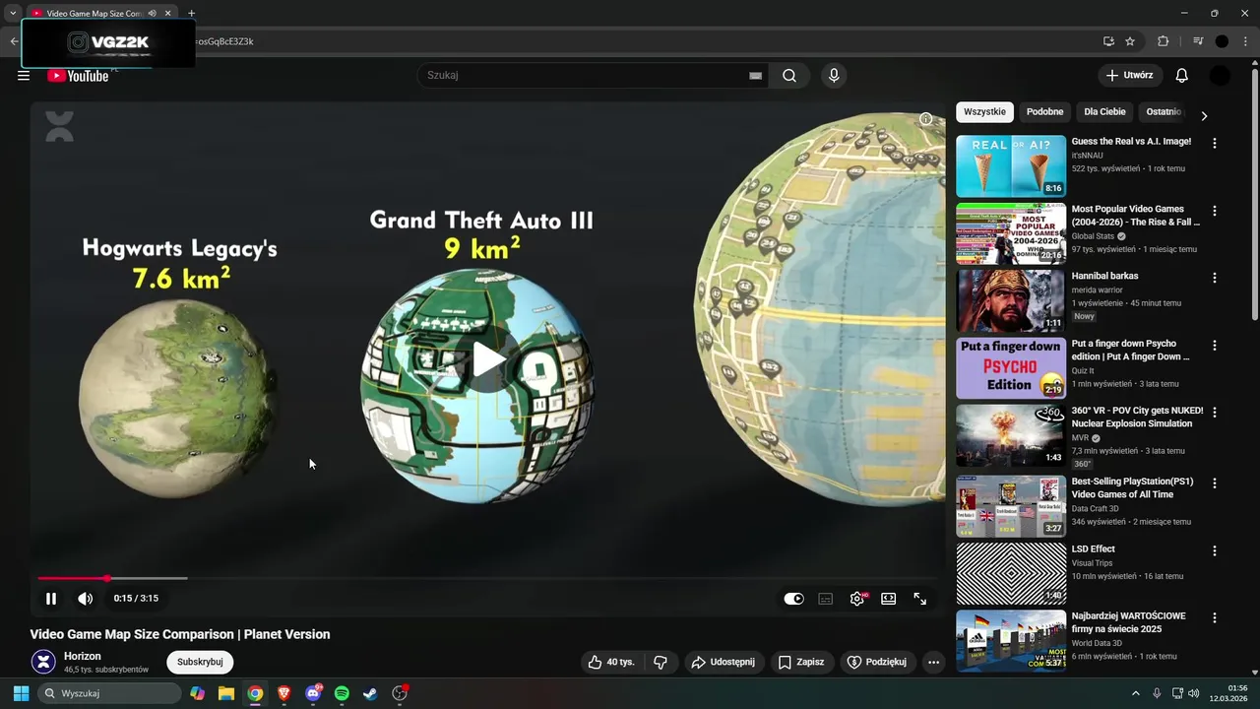Click the Windows taskbar Wyszukaj search box
This screenshot has width=1260, height=709.
pyautogui.click(x=109, y=693)
